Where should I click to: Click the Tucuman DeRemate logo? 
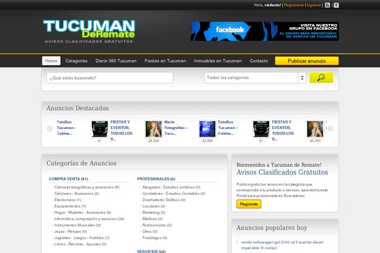pos(89,32)
